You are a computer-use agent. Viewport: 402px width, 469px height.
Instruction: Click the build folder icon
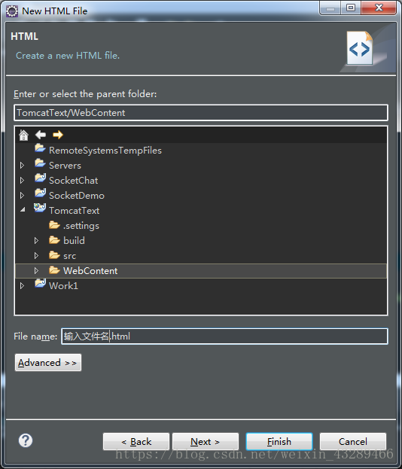[54, 240]
